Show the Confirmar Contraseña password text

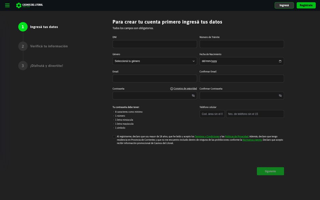click(280, 96)
